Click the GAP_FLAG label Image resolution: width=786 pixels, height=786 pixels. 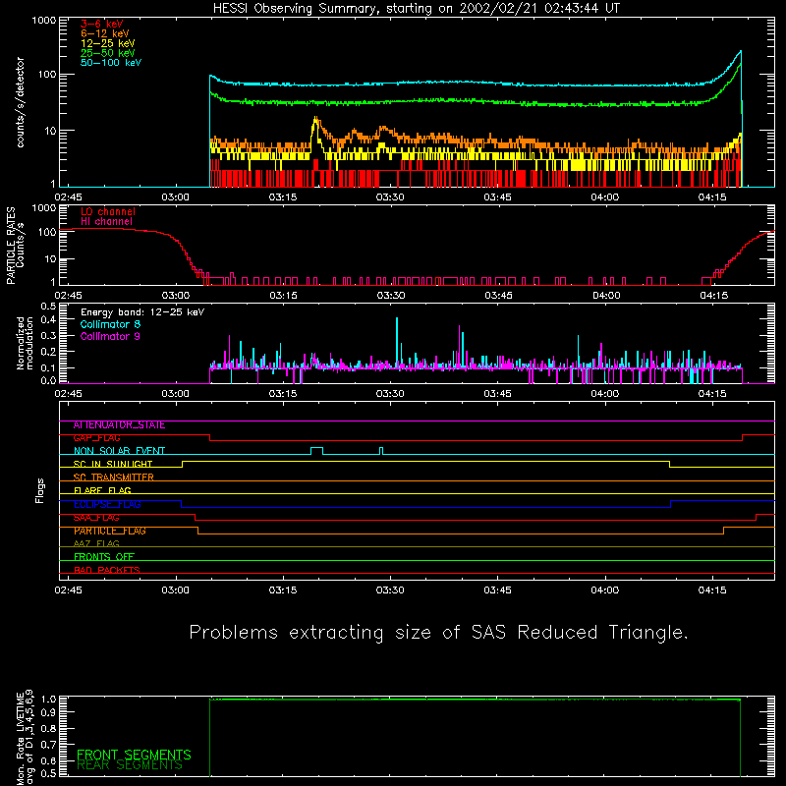coord(96,438)
